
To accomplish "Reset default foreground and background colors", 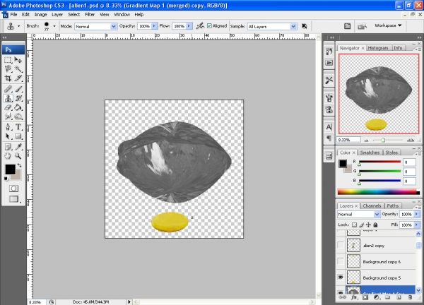I will pos(6,179).
